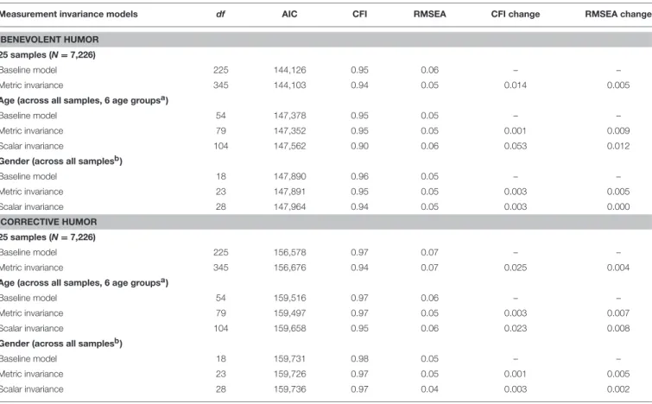Click the CFI change value 0.023
Screen dimensions: 652x404
[516, 328]
